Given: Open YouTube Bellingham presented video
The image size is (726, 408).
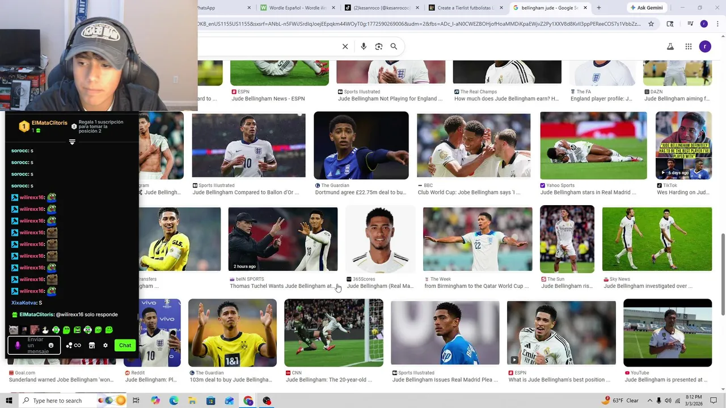Looking at the screenshot, I should (x=668, y=333).
